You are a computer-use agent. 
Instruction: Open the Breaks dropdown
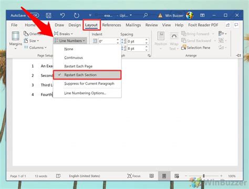tap(64, 34)
